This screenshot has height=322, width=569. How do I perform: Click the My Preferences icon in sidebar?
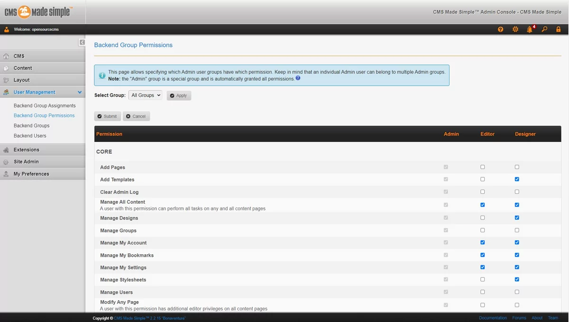6,174
